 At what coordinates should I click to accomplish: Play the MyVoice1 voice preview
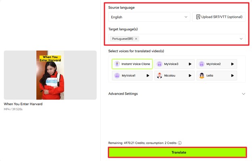tap(148, 76)
